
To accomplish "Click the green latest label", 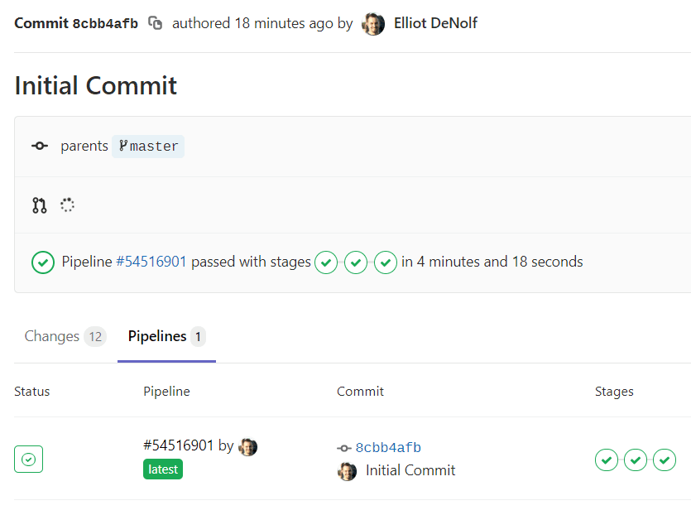I will pyautogui.click(x=163, y=469).
